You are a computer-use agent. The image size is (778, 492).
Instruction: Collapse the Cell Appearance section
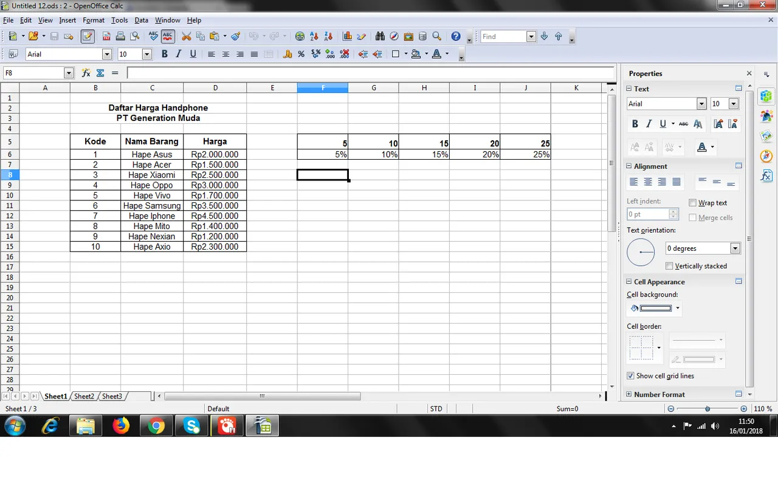[628, 281]
